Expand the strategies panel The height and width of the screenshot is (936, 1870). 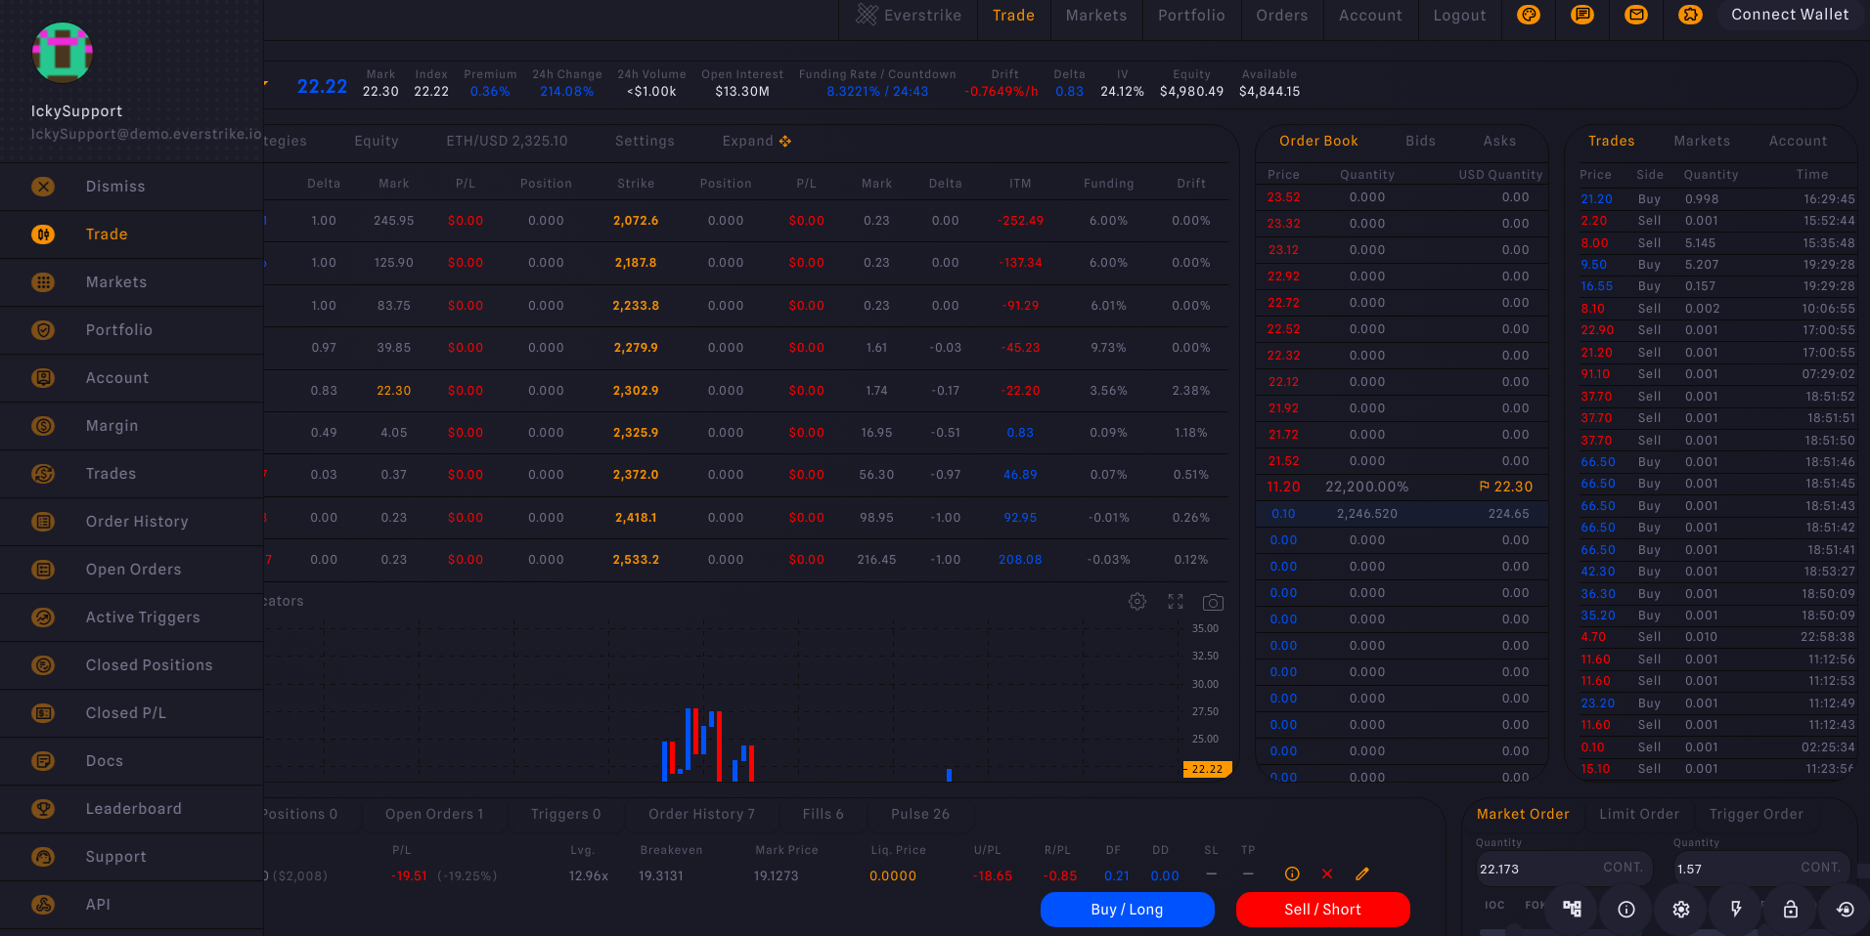tap(756, 141)
